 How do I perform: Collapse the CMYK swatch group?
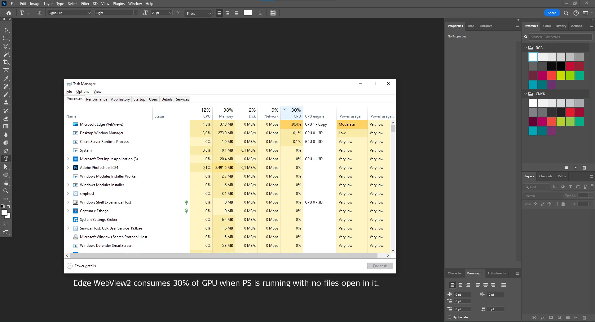(526, 94)
